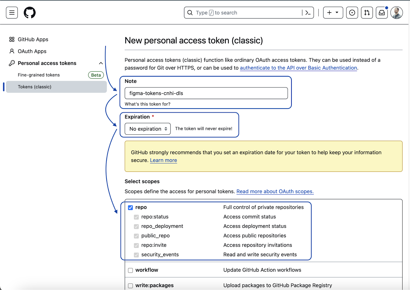Click 'Upload packages to GitHub Package Registry' text
The height and width of the screenshot is (290, 410).
point(278,285)
